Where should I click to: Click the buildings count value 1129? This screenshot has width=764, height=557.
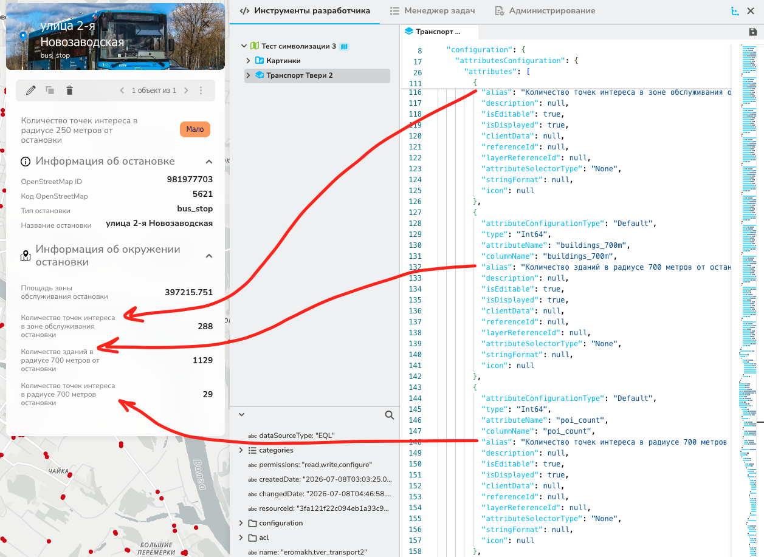click(x=203, y=360)
